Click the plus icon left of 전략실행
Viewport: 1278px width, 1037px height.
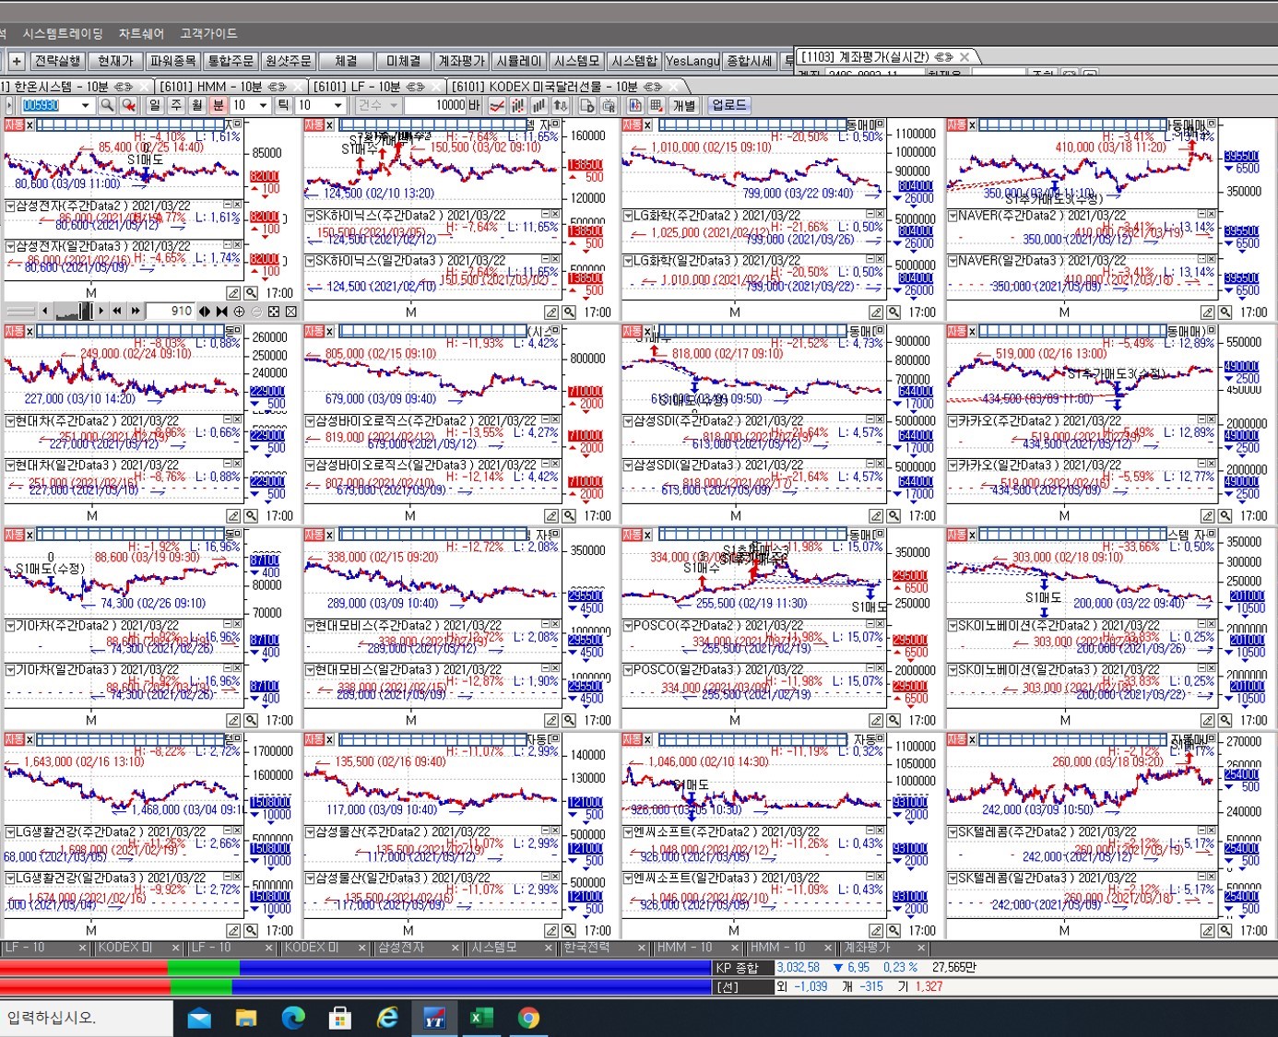click(x=17, y=61)
